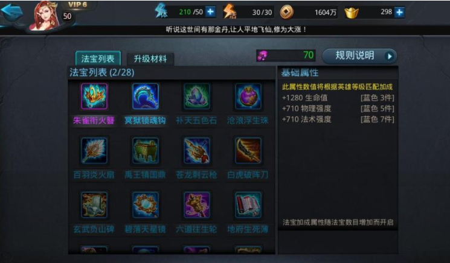Select the 苍龙刺云枪 spear icon

[196, 151]
